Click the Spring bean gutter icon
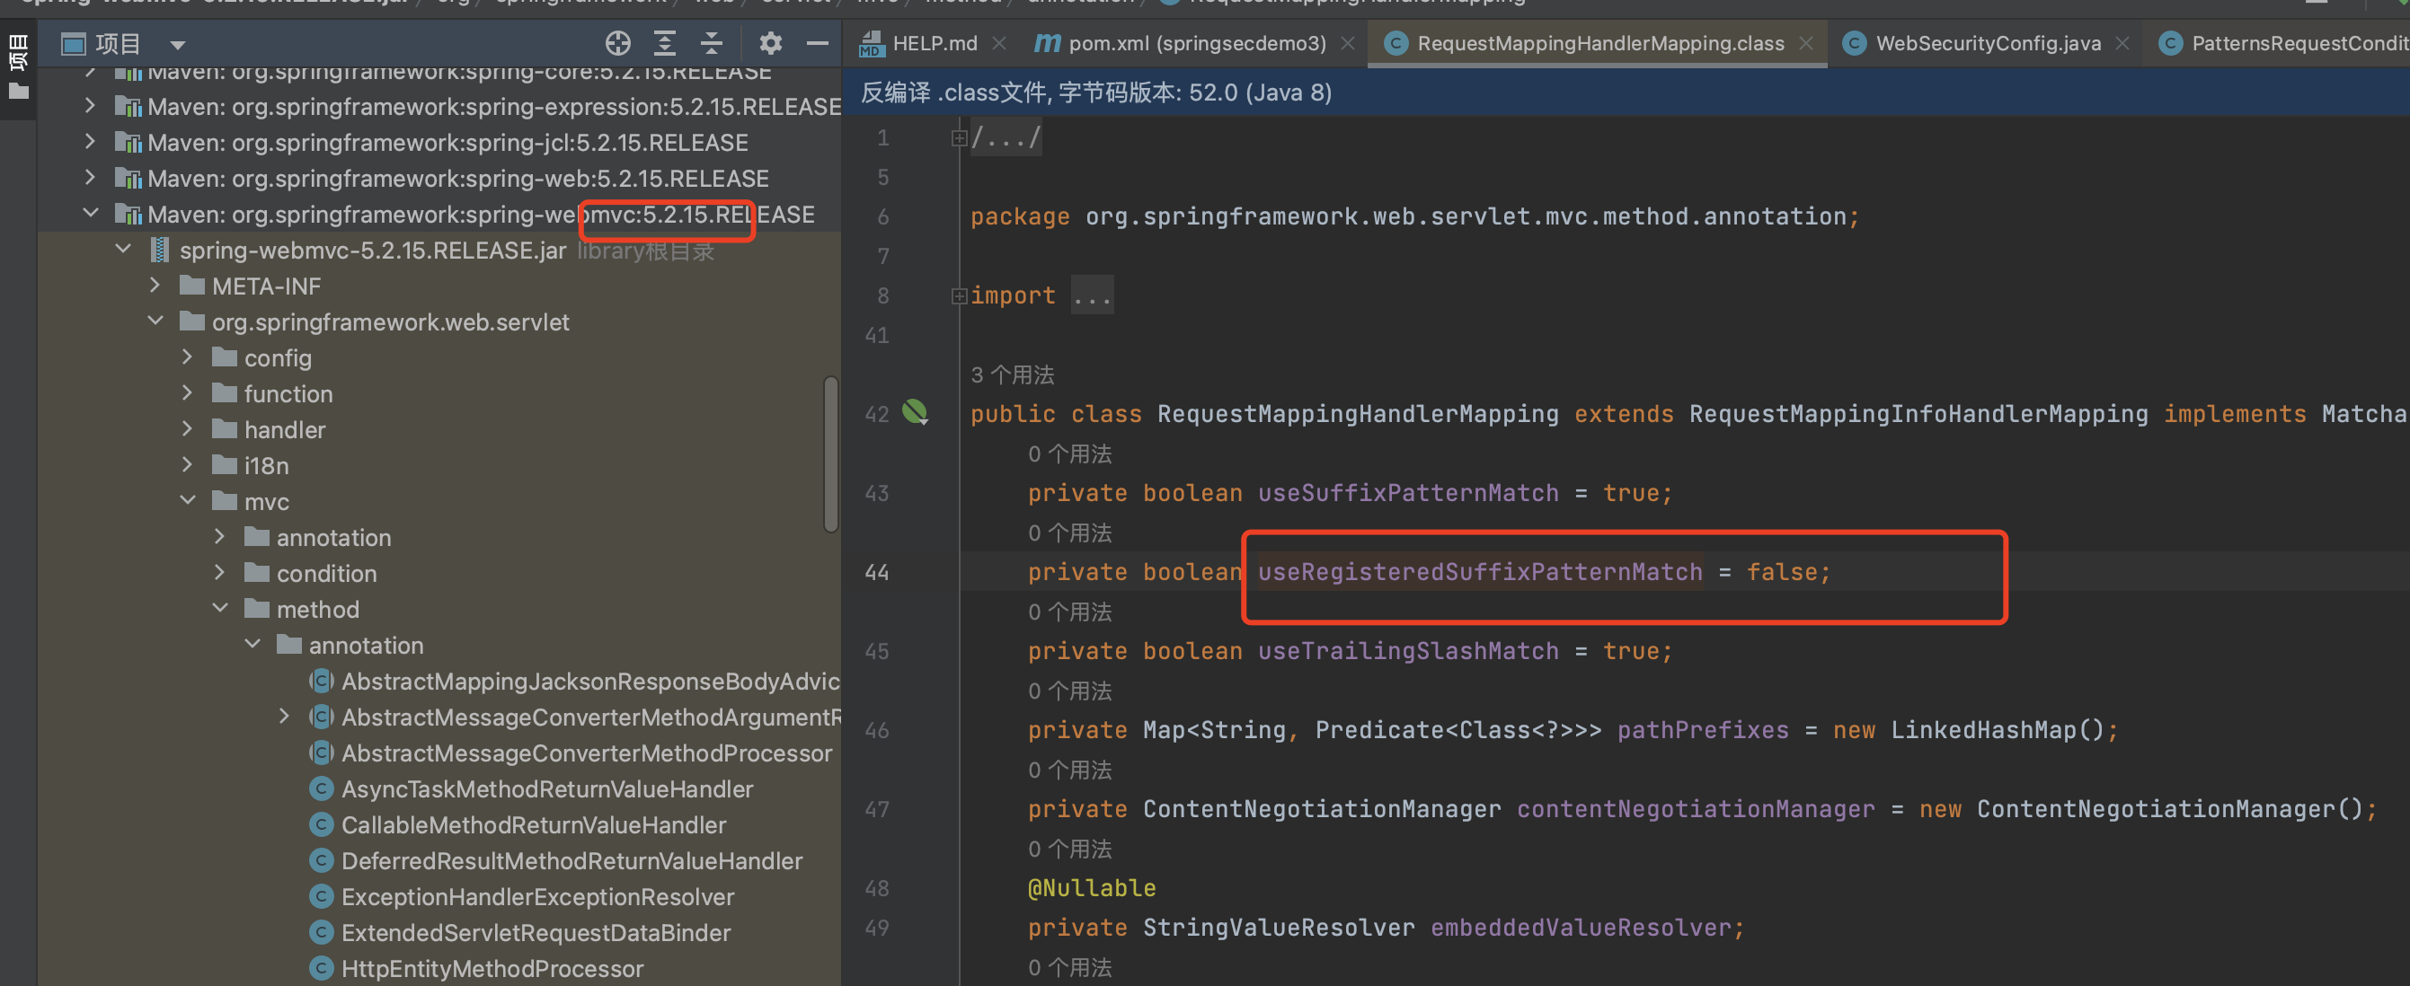This screenshot has width=2410, height=986. coord(914,412)
